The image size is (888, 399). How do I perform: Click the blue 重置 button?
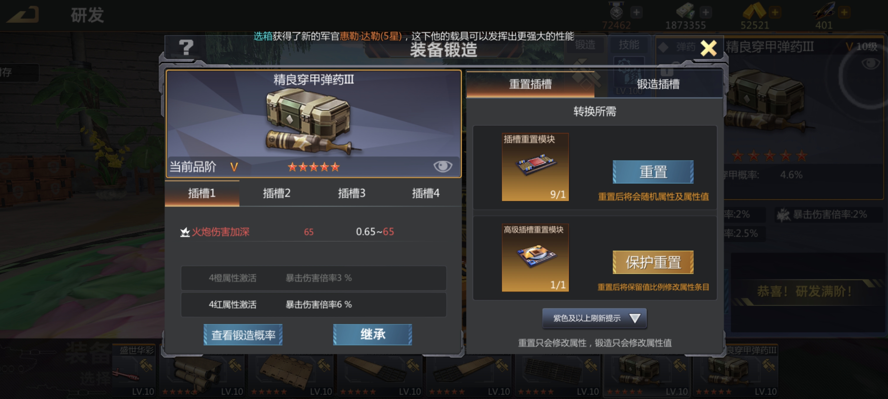click(x=653, y=172)
